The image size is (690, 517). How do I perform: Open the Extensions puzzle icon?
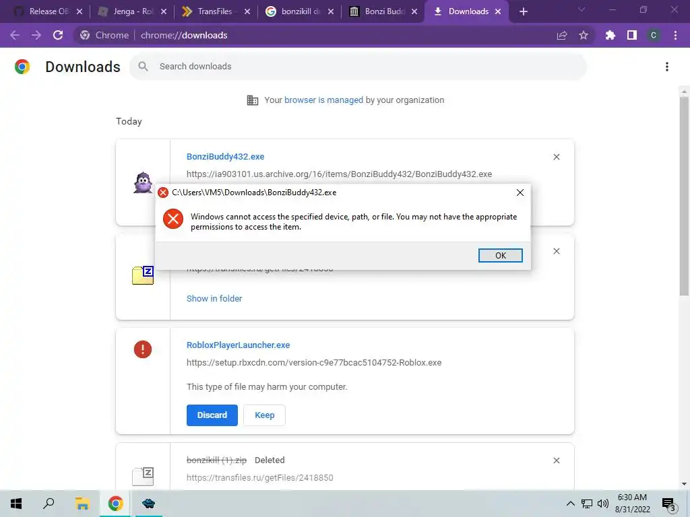click(x=610, y=35)
